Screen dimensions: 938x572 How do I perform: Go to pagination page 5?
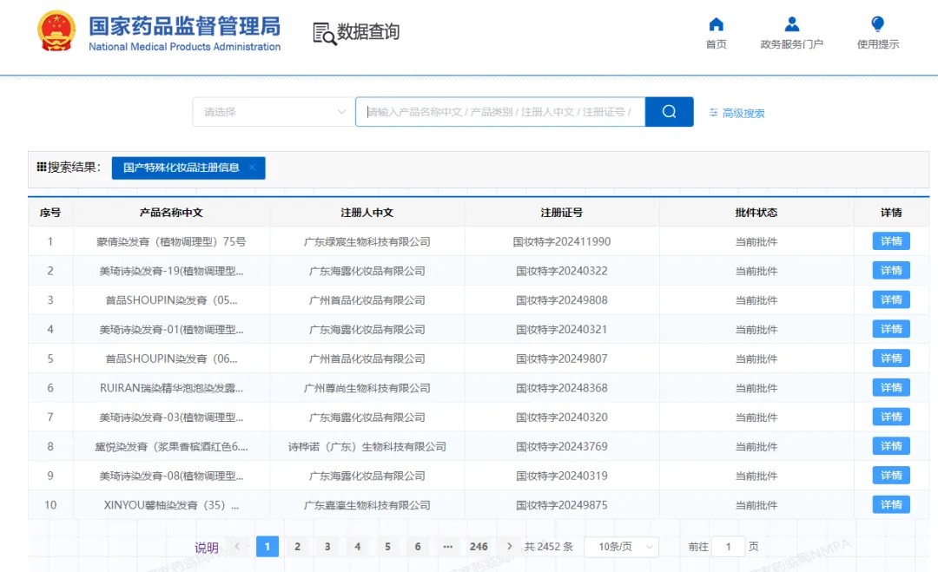[x=387, y=546]
